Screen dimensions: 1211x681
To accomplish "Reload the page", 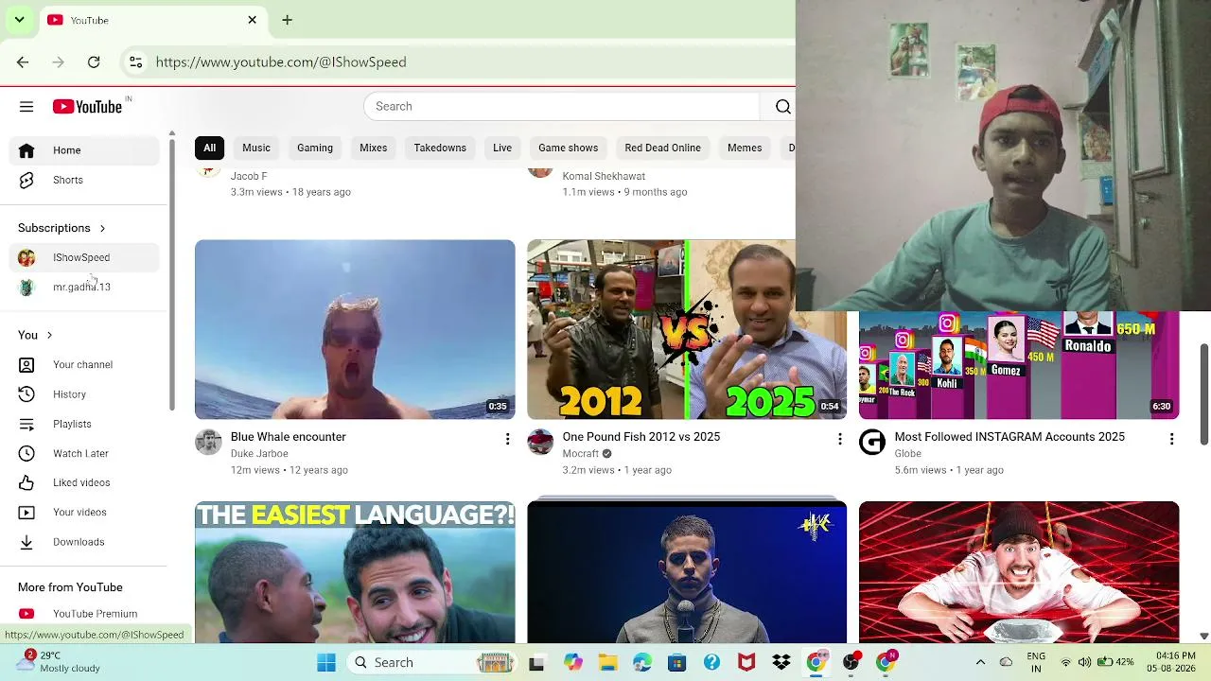I will tap(94, 62).
